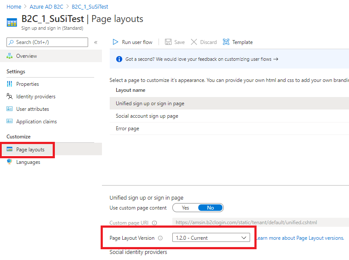The image size is (349, 260).
Task: Click the Discard X icon
Action: click(x=194, y=42)
